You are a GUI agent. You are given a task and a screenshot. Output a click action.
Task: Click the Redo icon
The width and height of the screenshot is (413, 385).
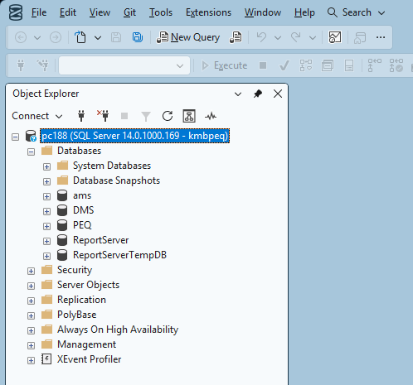[x=295, y=37]
